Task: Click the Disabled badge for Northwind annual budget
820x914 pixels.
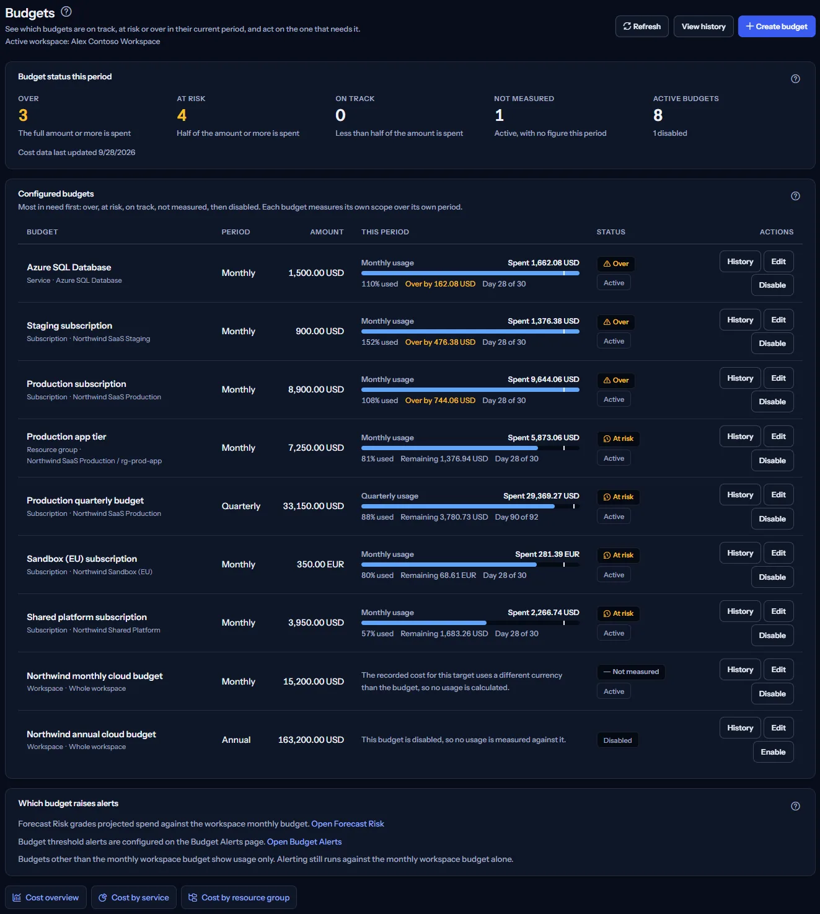Action: pyautogui.click(x=617, y=740)
